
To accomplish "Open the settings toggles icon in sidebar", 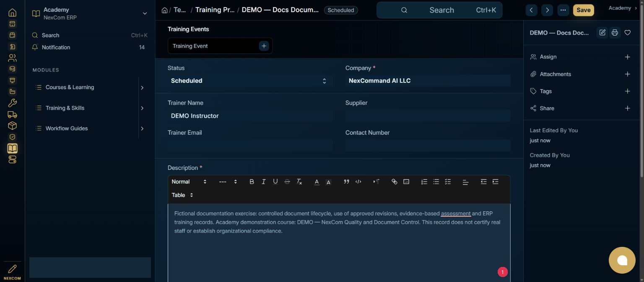I will pos(12,159).
